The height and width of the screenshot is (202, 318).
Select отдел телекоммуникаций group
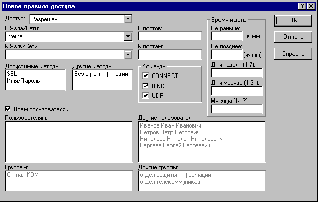pyautogui.click(x=173, y=182)
